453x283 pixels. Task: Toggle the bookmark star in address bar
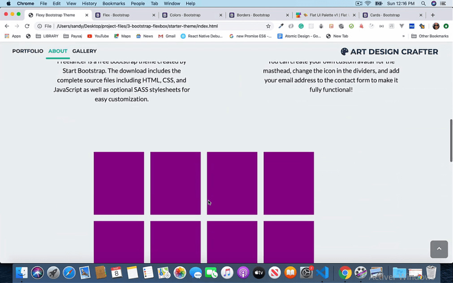[268, 26]
